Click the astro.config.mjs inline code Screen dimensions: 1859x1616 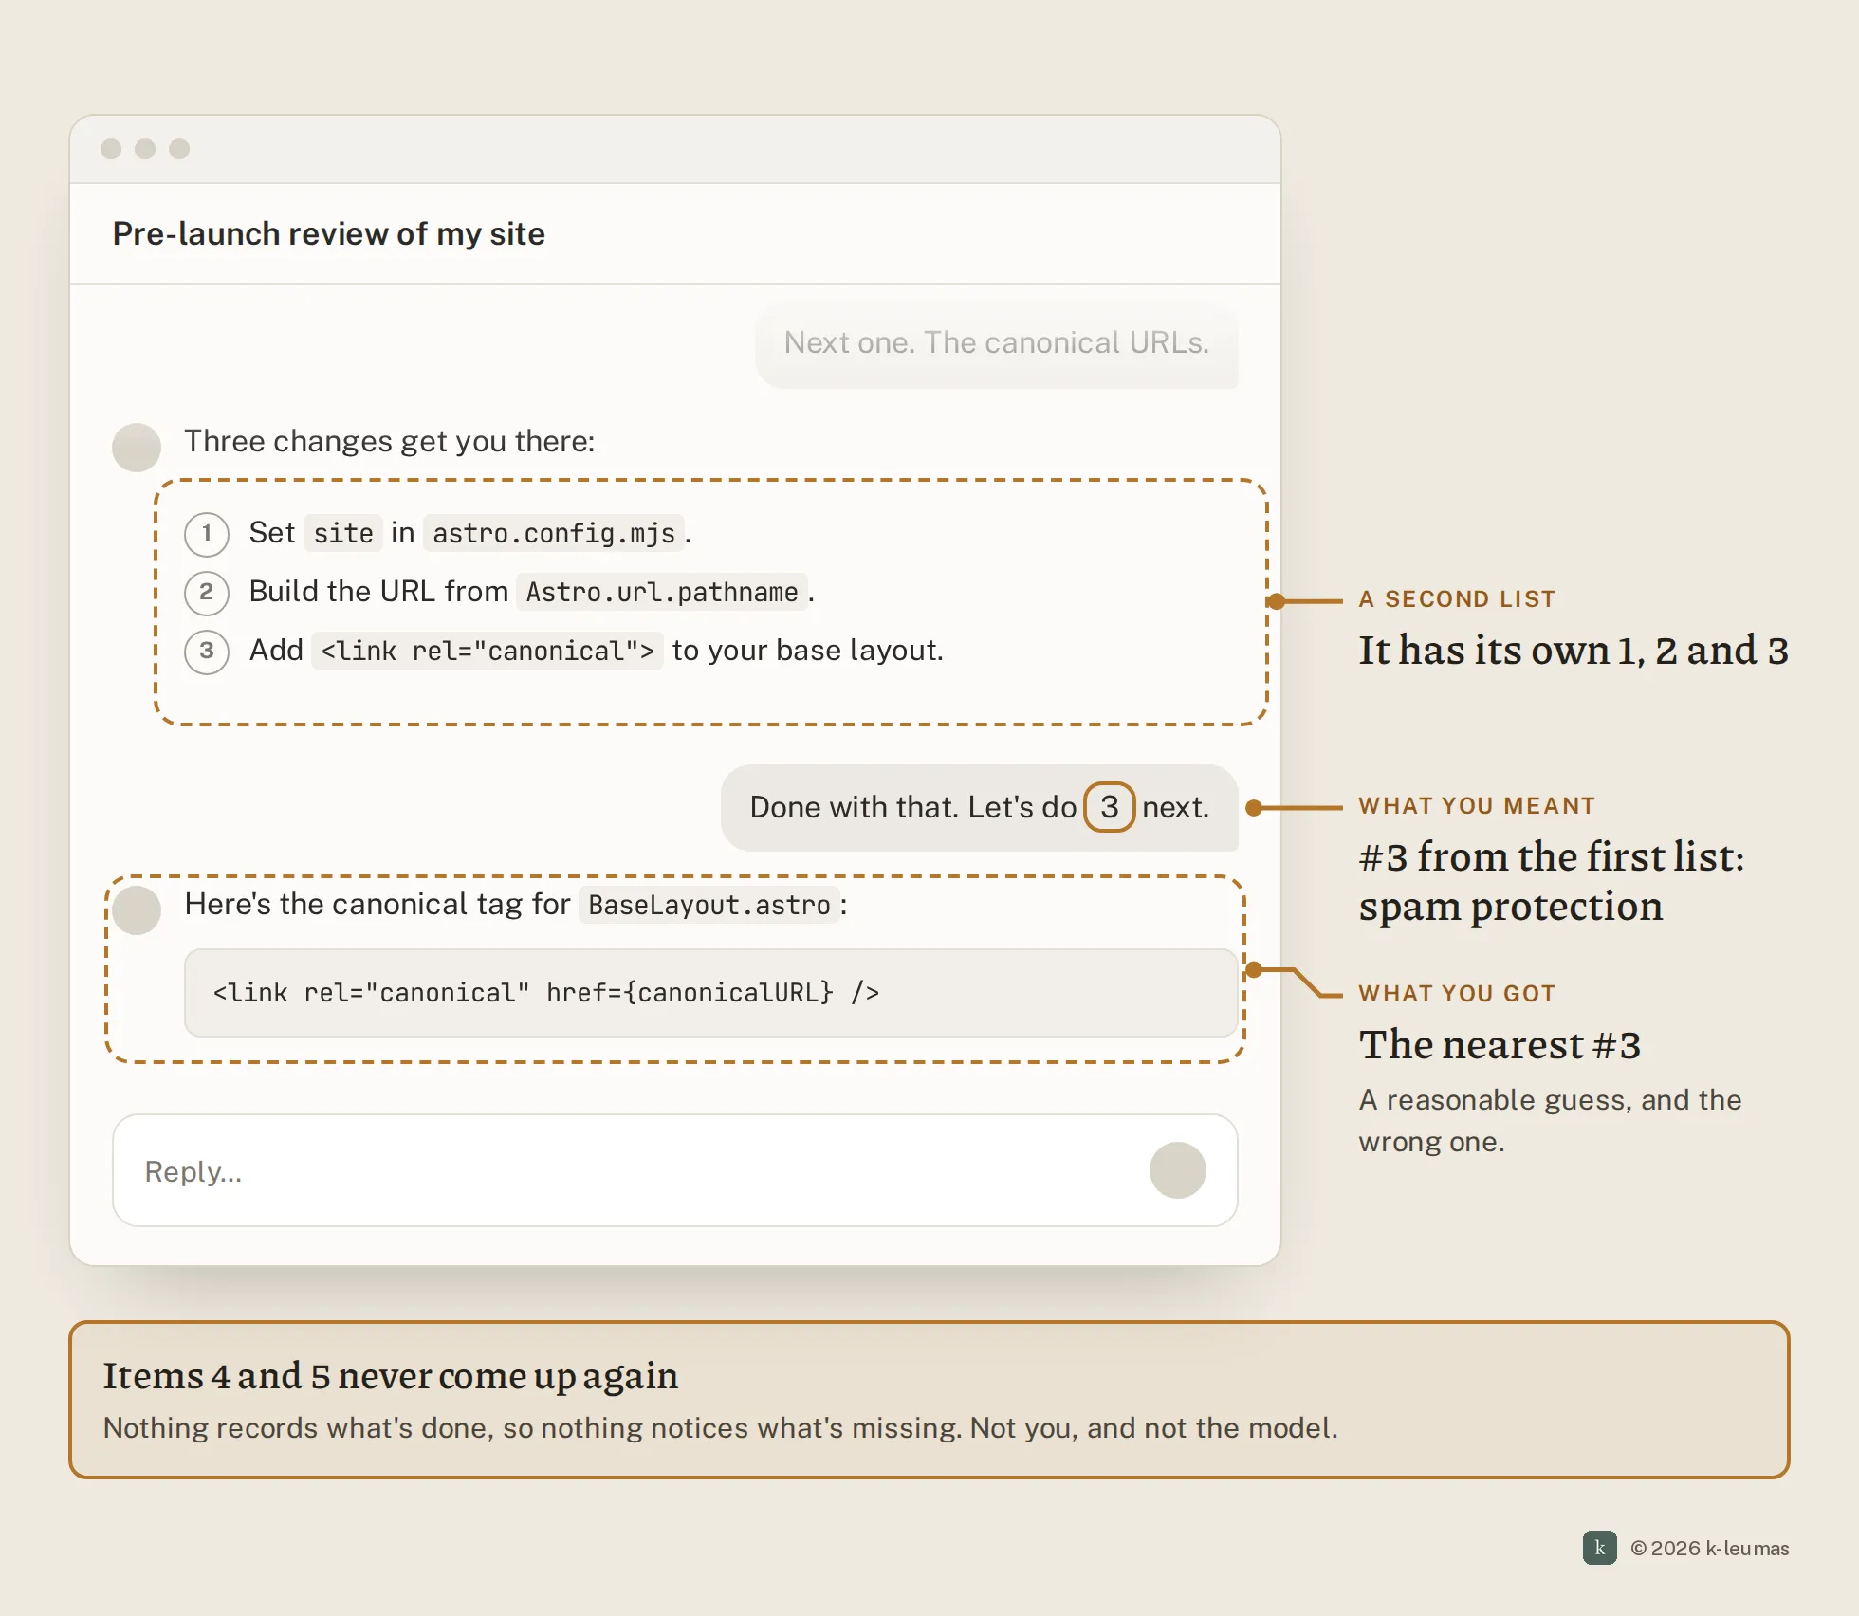[554, 534]
